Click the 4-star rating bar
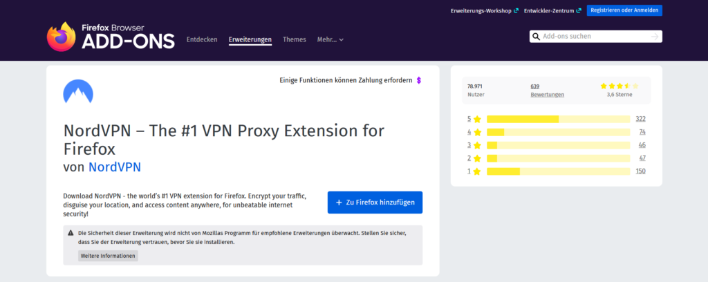Image resolution: width=708 pixels, height=282 pixels. (x=558, y=132)
